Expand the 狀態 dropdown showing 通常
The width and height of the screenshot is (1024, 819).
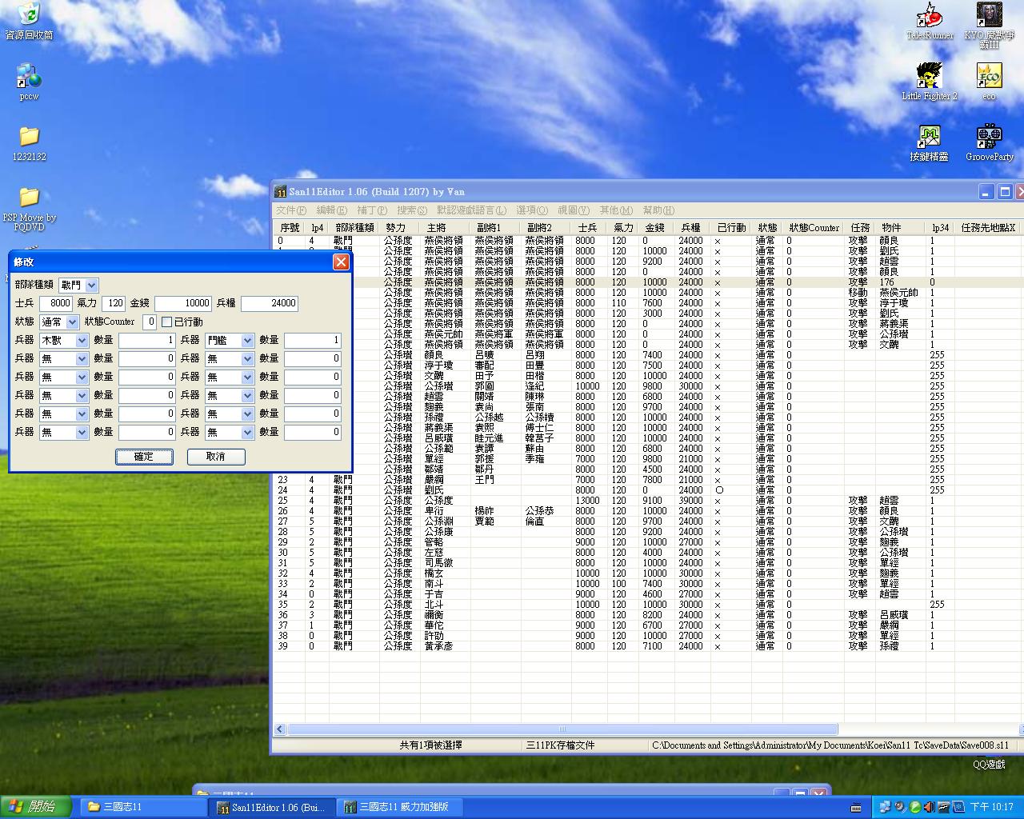coord(72,322)
